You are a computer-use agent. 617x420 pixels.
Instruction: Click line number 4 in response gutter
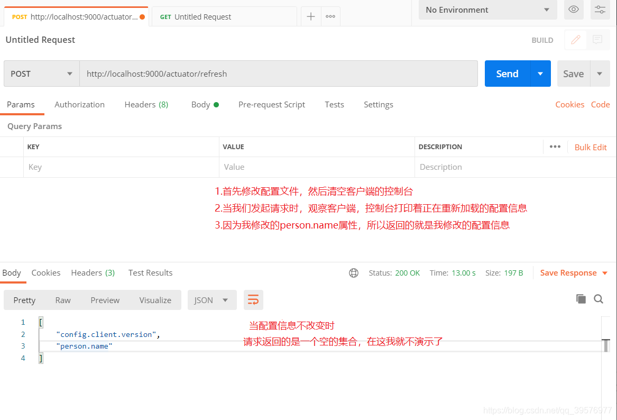pyautogui.click(x=23, y=358)
